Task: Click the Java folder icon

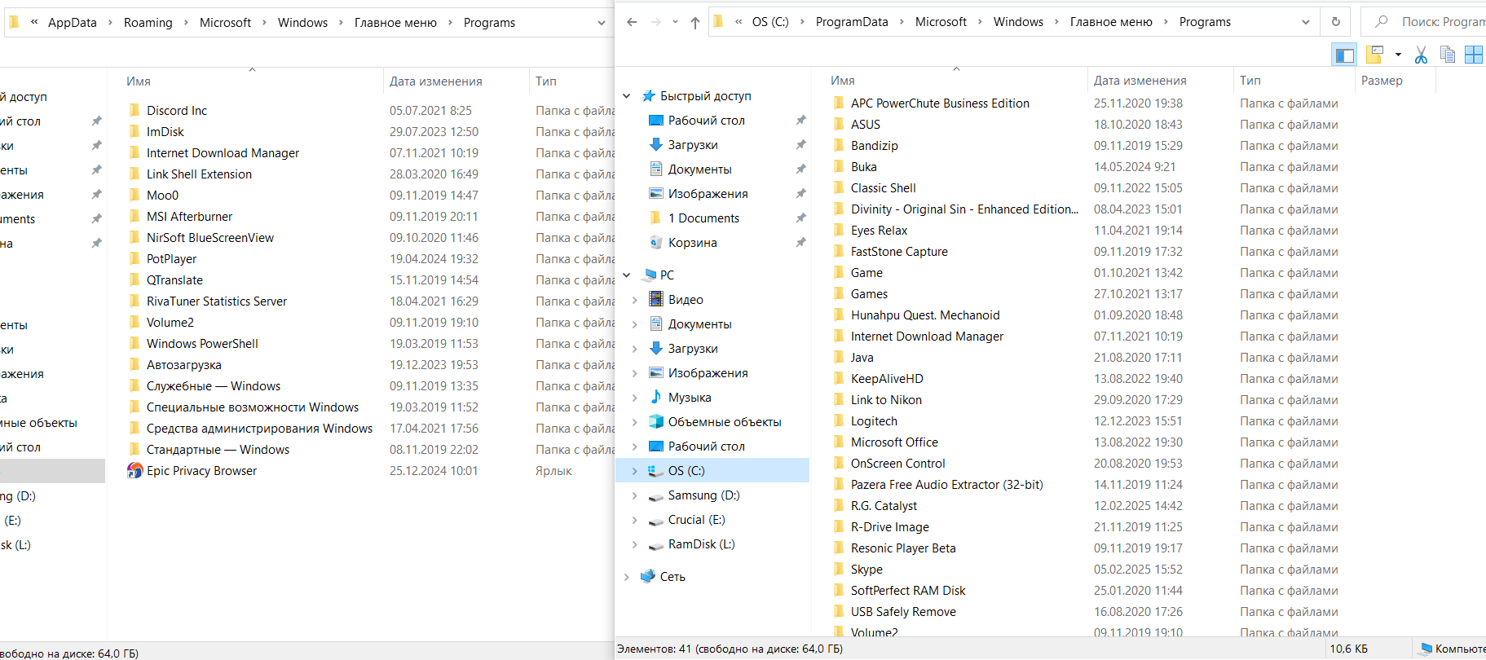Action: tap(839, 358)
